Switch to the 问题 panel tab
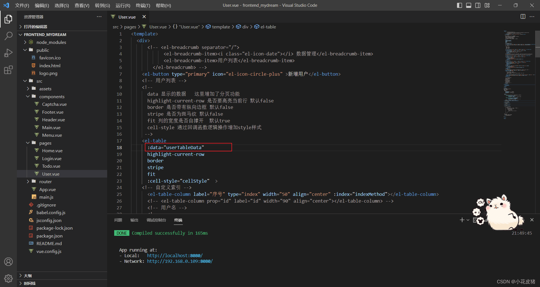Image resolution: width=540 pixels, height=287 pixels. click(x=118, y=220)
